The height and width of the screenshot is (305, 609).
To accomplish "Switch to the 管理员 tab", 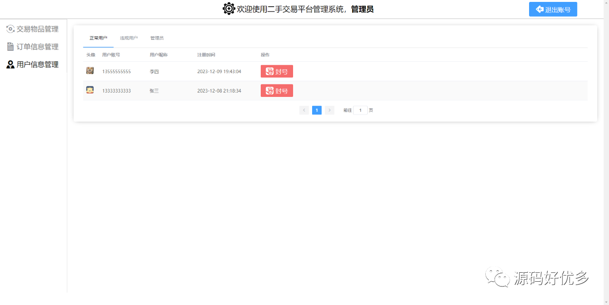I will click(157, 38).
